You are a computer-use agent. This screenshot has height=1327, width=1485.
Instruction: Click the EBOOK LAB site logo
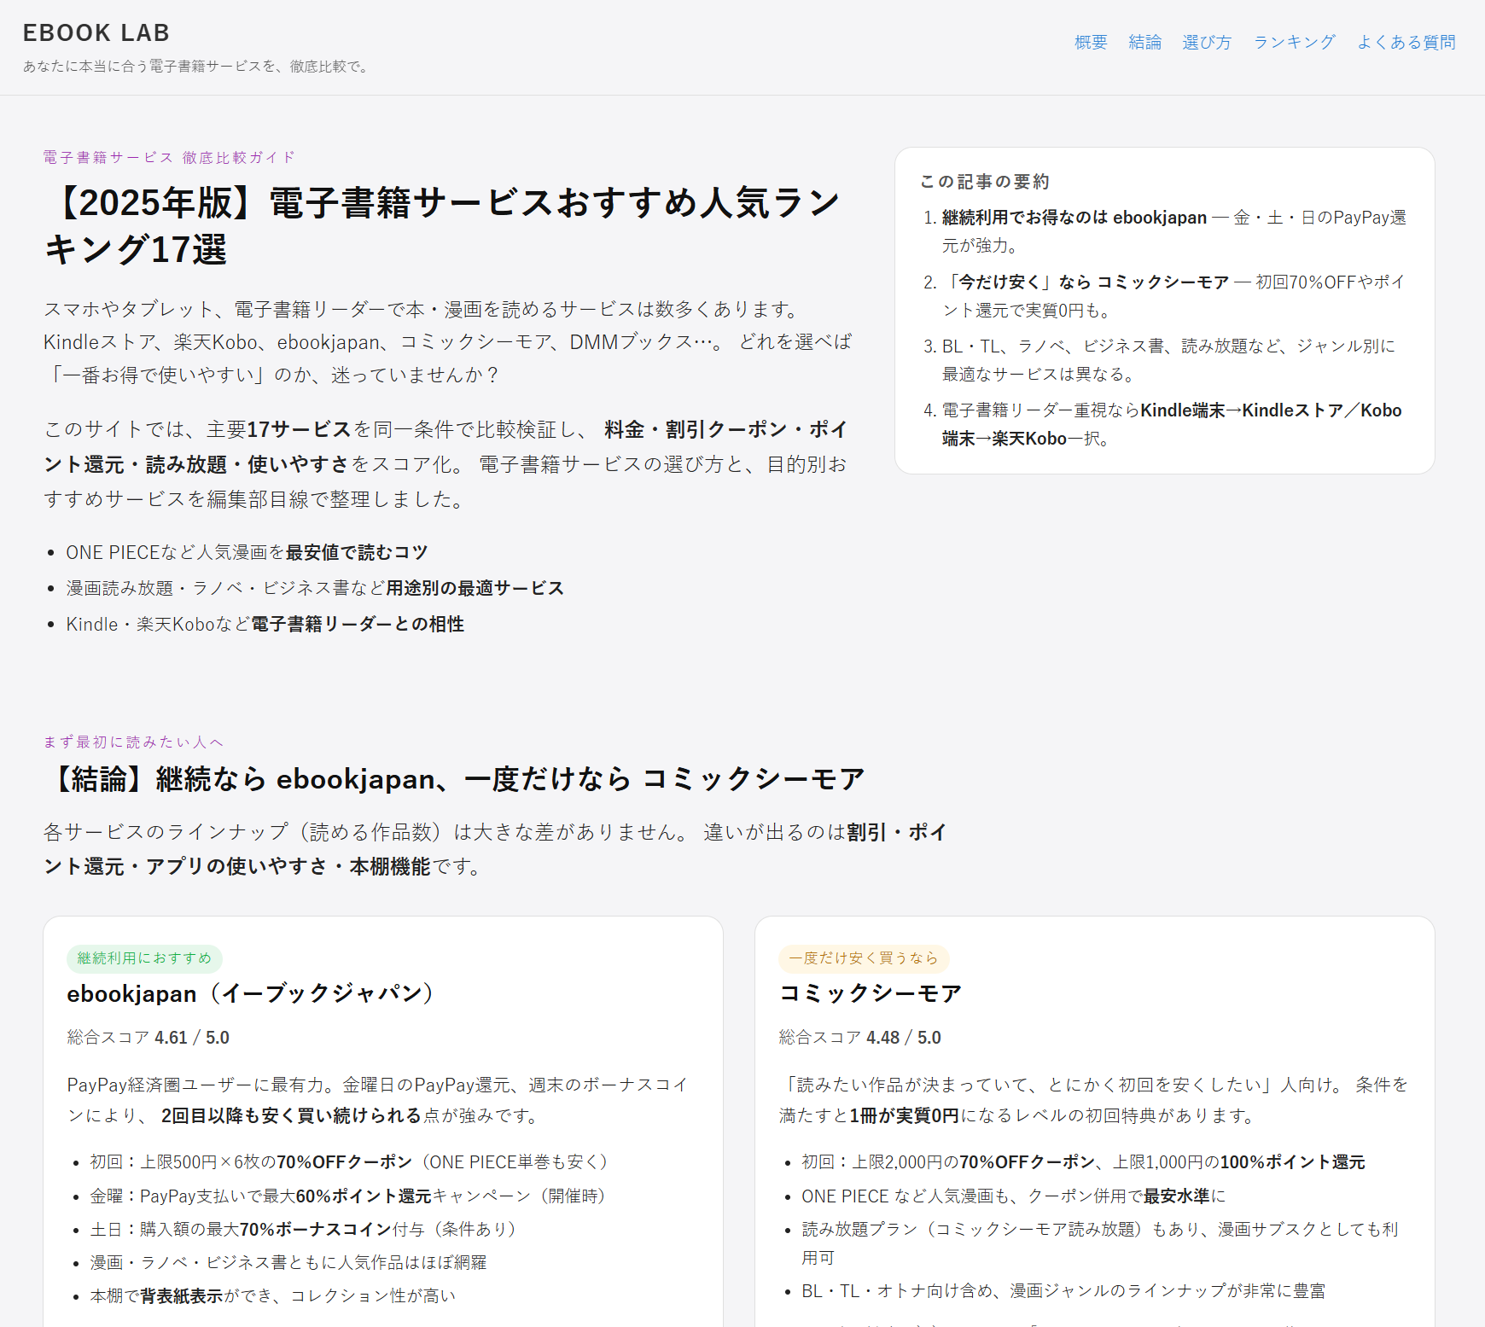96,32
